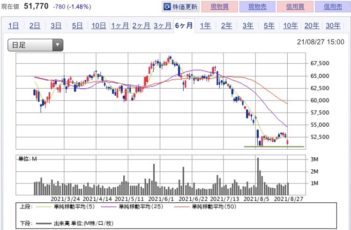Switch to the 3年 chart tab

(x=248, y=26)
